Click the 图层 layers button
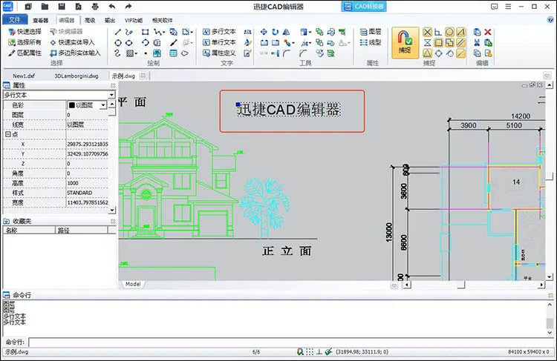The image size is (557, 361). tap(371, 32)
